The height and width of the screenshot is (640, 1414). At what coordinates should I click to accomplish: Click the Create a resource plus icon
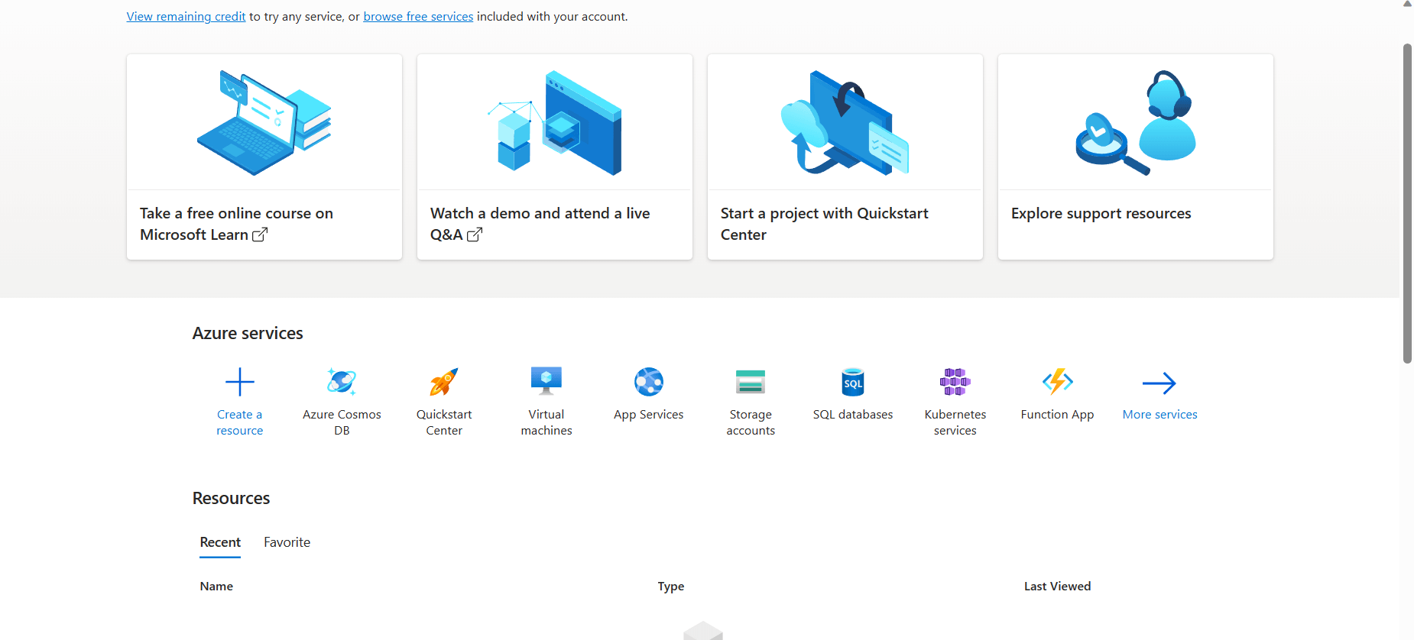click(239, 382)
